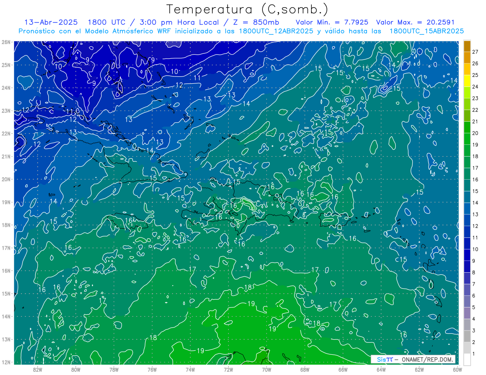Viewport: 486px width, 375px height.
Task: Click the 'ONAMET/REP.DOM.' credit label
Action: pyautogui.click(x=427, y=359)
